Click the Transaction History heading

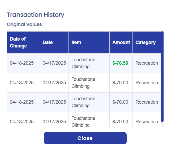[x=36, y=15]
